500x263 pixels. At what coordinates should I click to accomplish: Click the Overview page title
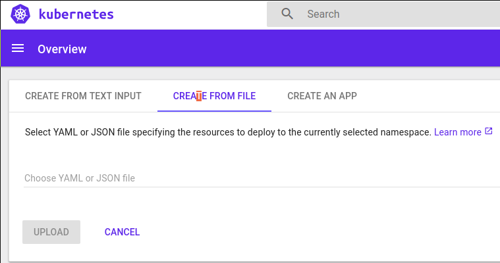pyautogui.click(x=62, y=49)
